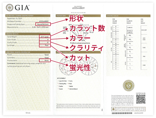This screenshot has height=118, width=156.
Task: Click the red-symbols footnote paragraph
Action: pos(78,106)
